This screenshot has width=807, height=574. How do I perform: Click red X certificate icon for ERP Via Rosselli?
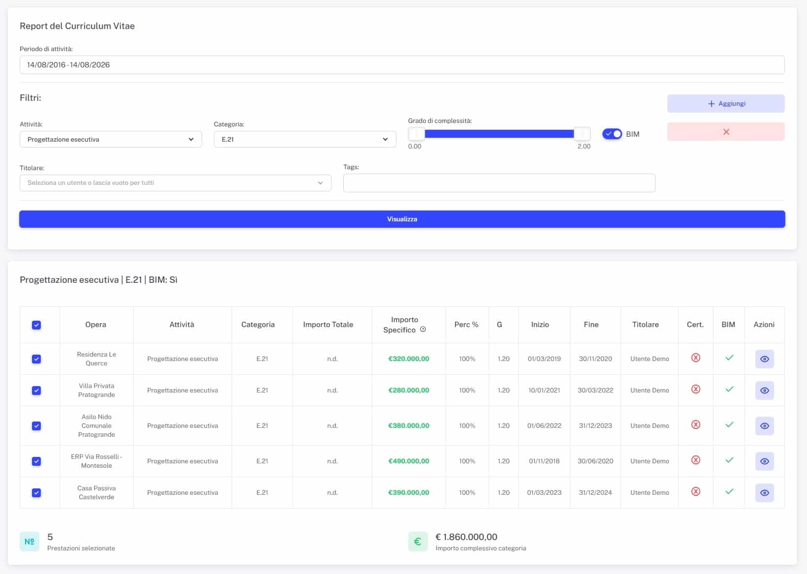[695, 460]
